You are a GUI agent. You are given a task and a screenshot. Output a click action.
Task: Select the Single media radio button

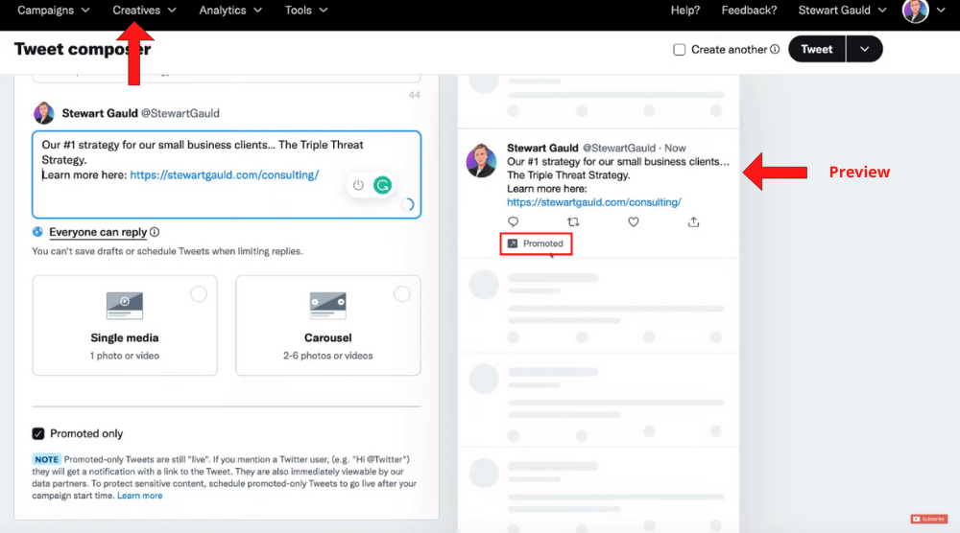199,294
